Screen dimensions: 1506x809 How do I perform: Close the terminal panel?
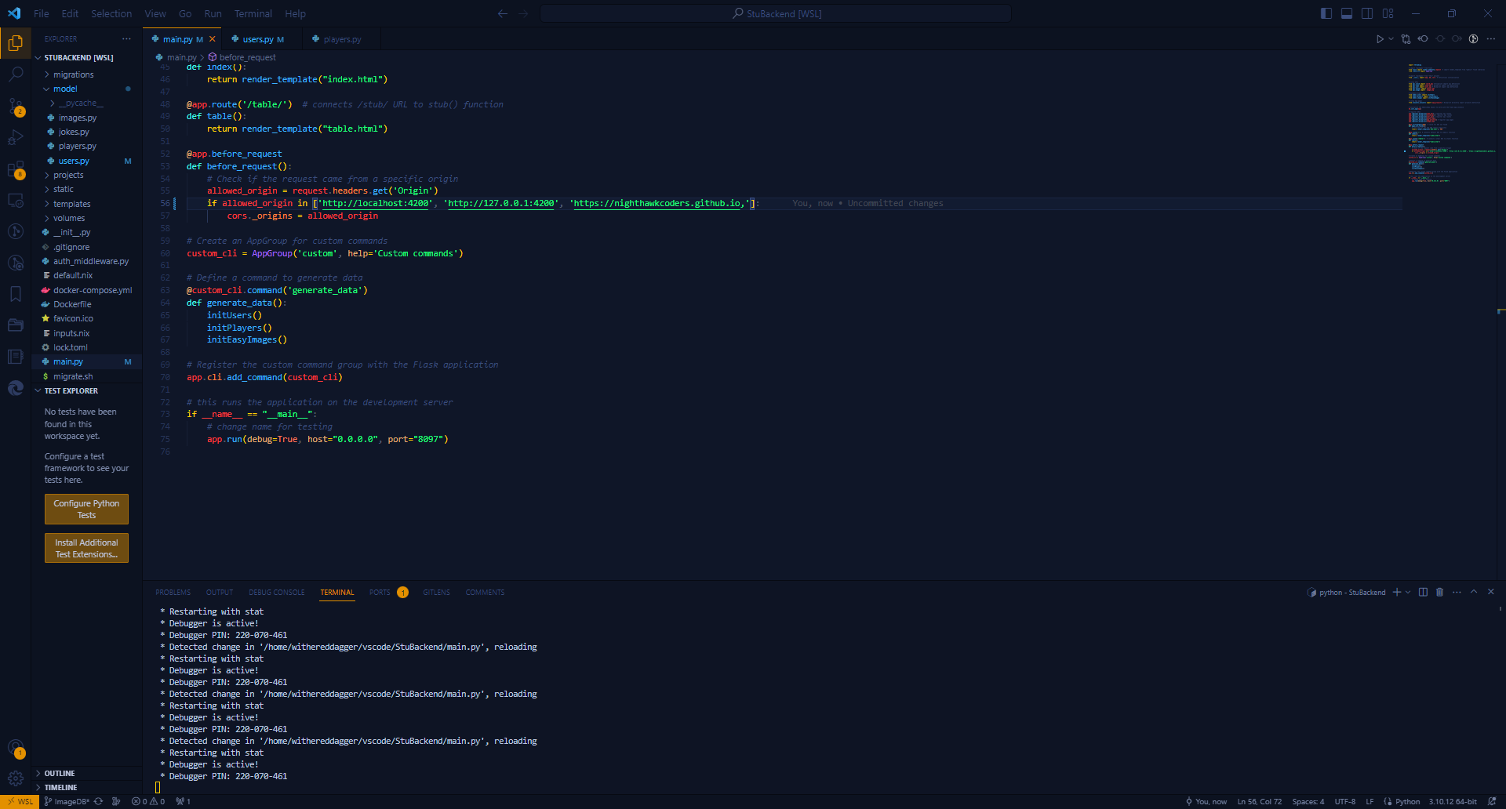pyautogui.click(x=1491, y=592)
